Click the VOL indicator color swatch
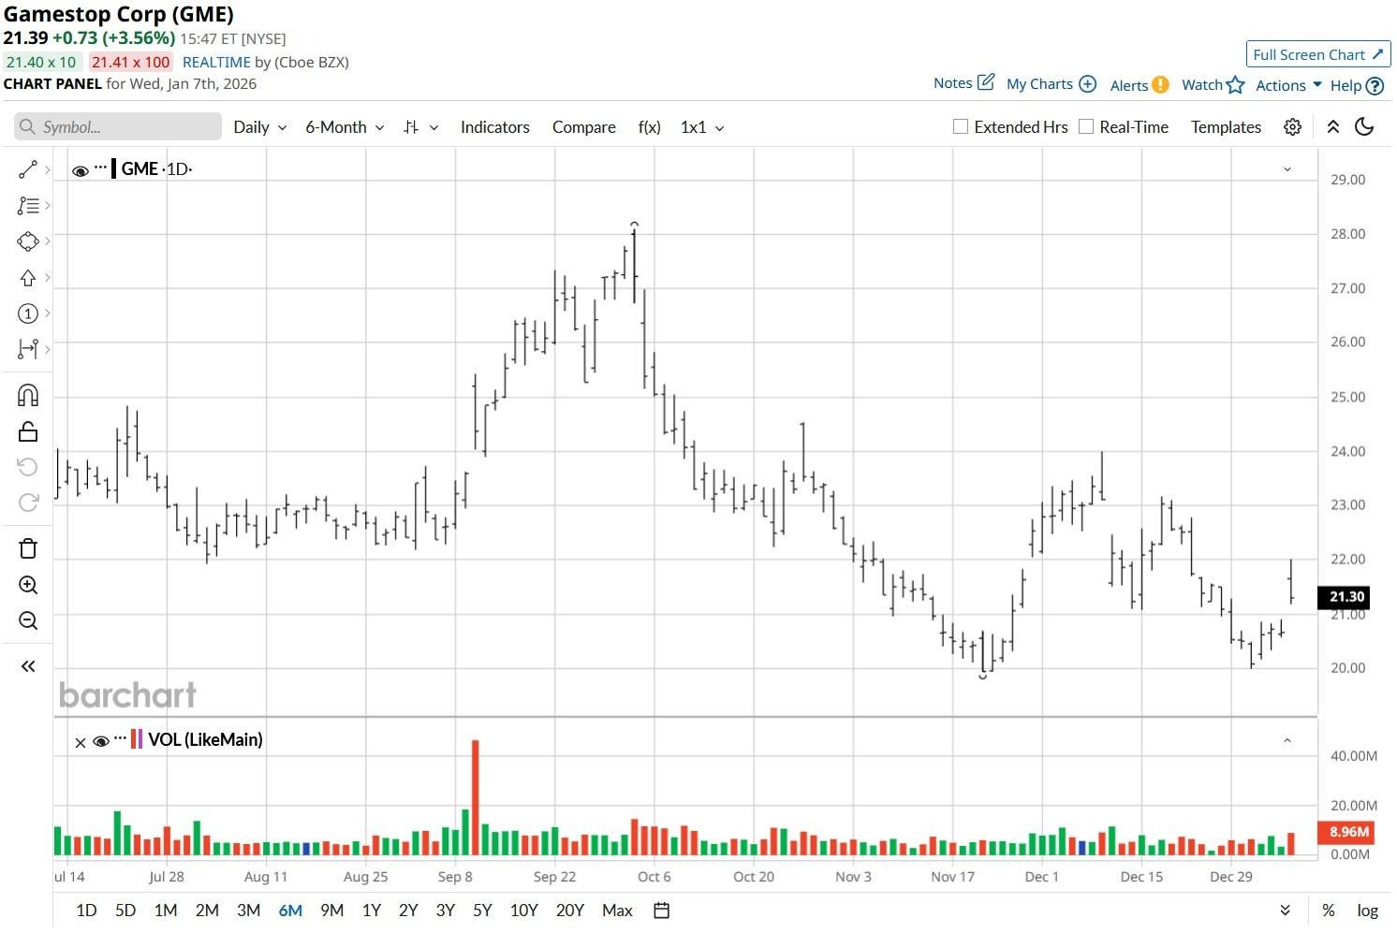 [137, 739]
